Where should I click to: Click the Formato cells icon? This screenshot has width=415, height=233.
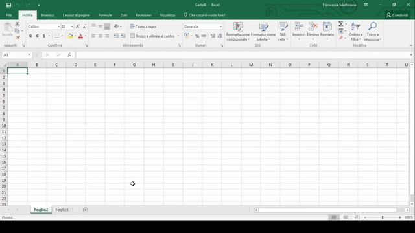click(327, 27)
